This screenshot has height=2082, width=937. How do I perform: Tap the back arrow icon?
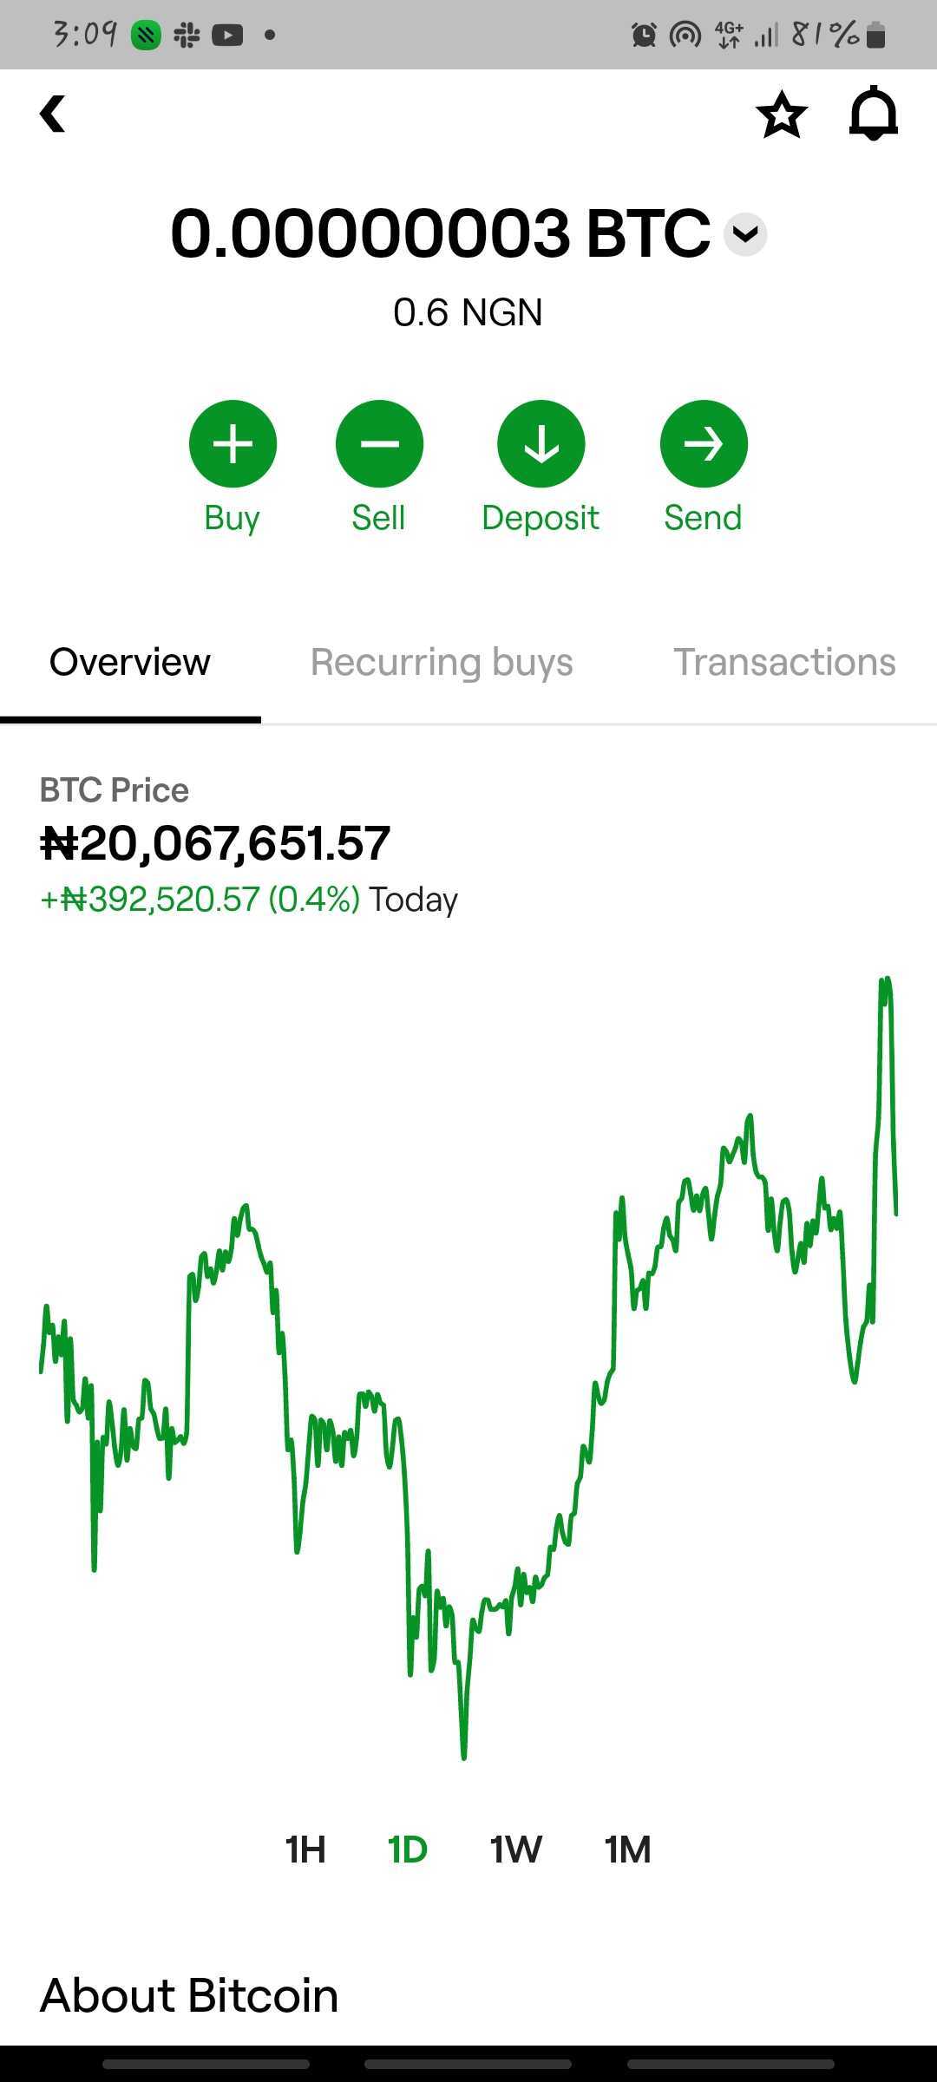click(53, 114)
